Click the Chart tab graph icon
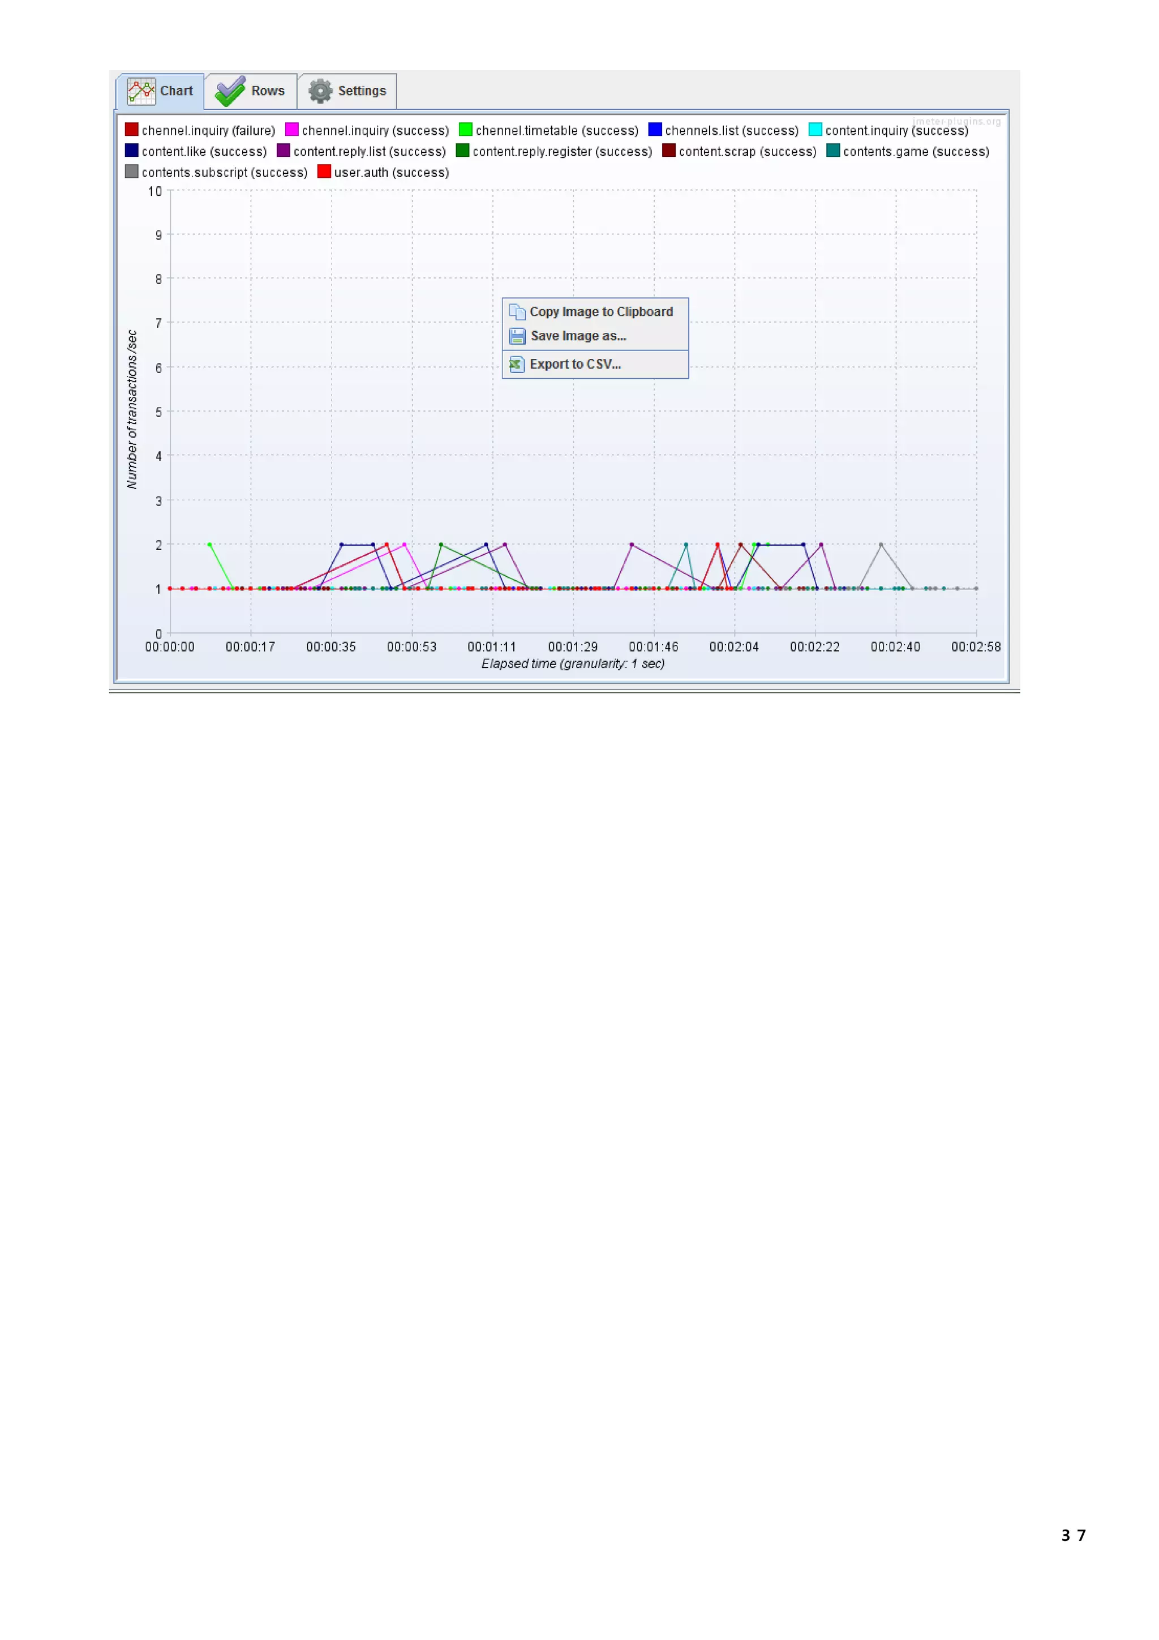 141,91
